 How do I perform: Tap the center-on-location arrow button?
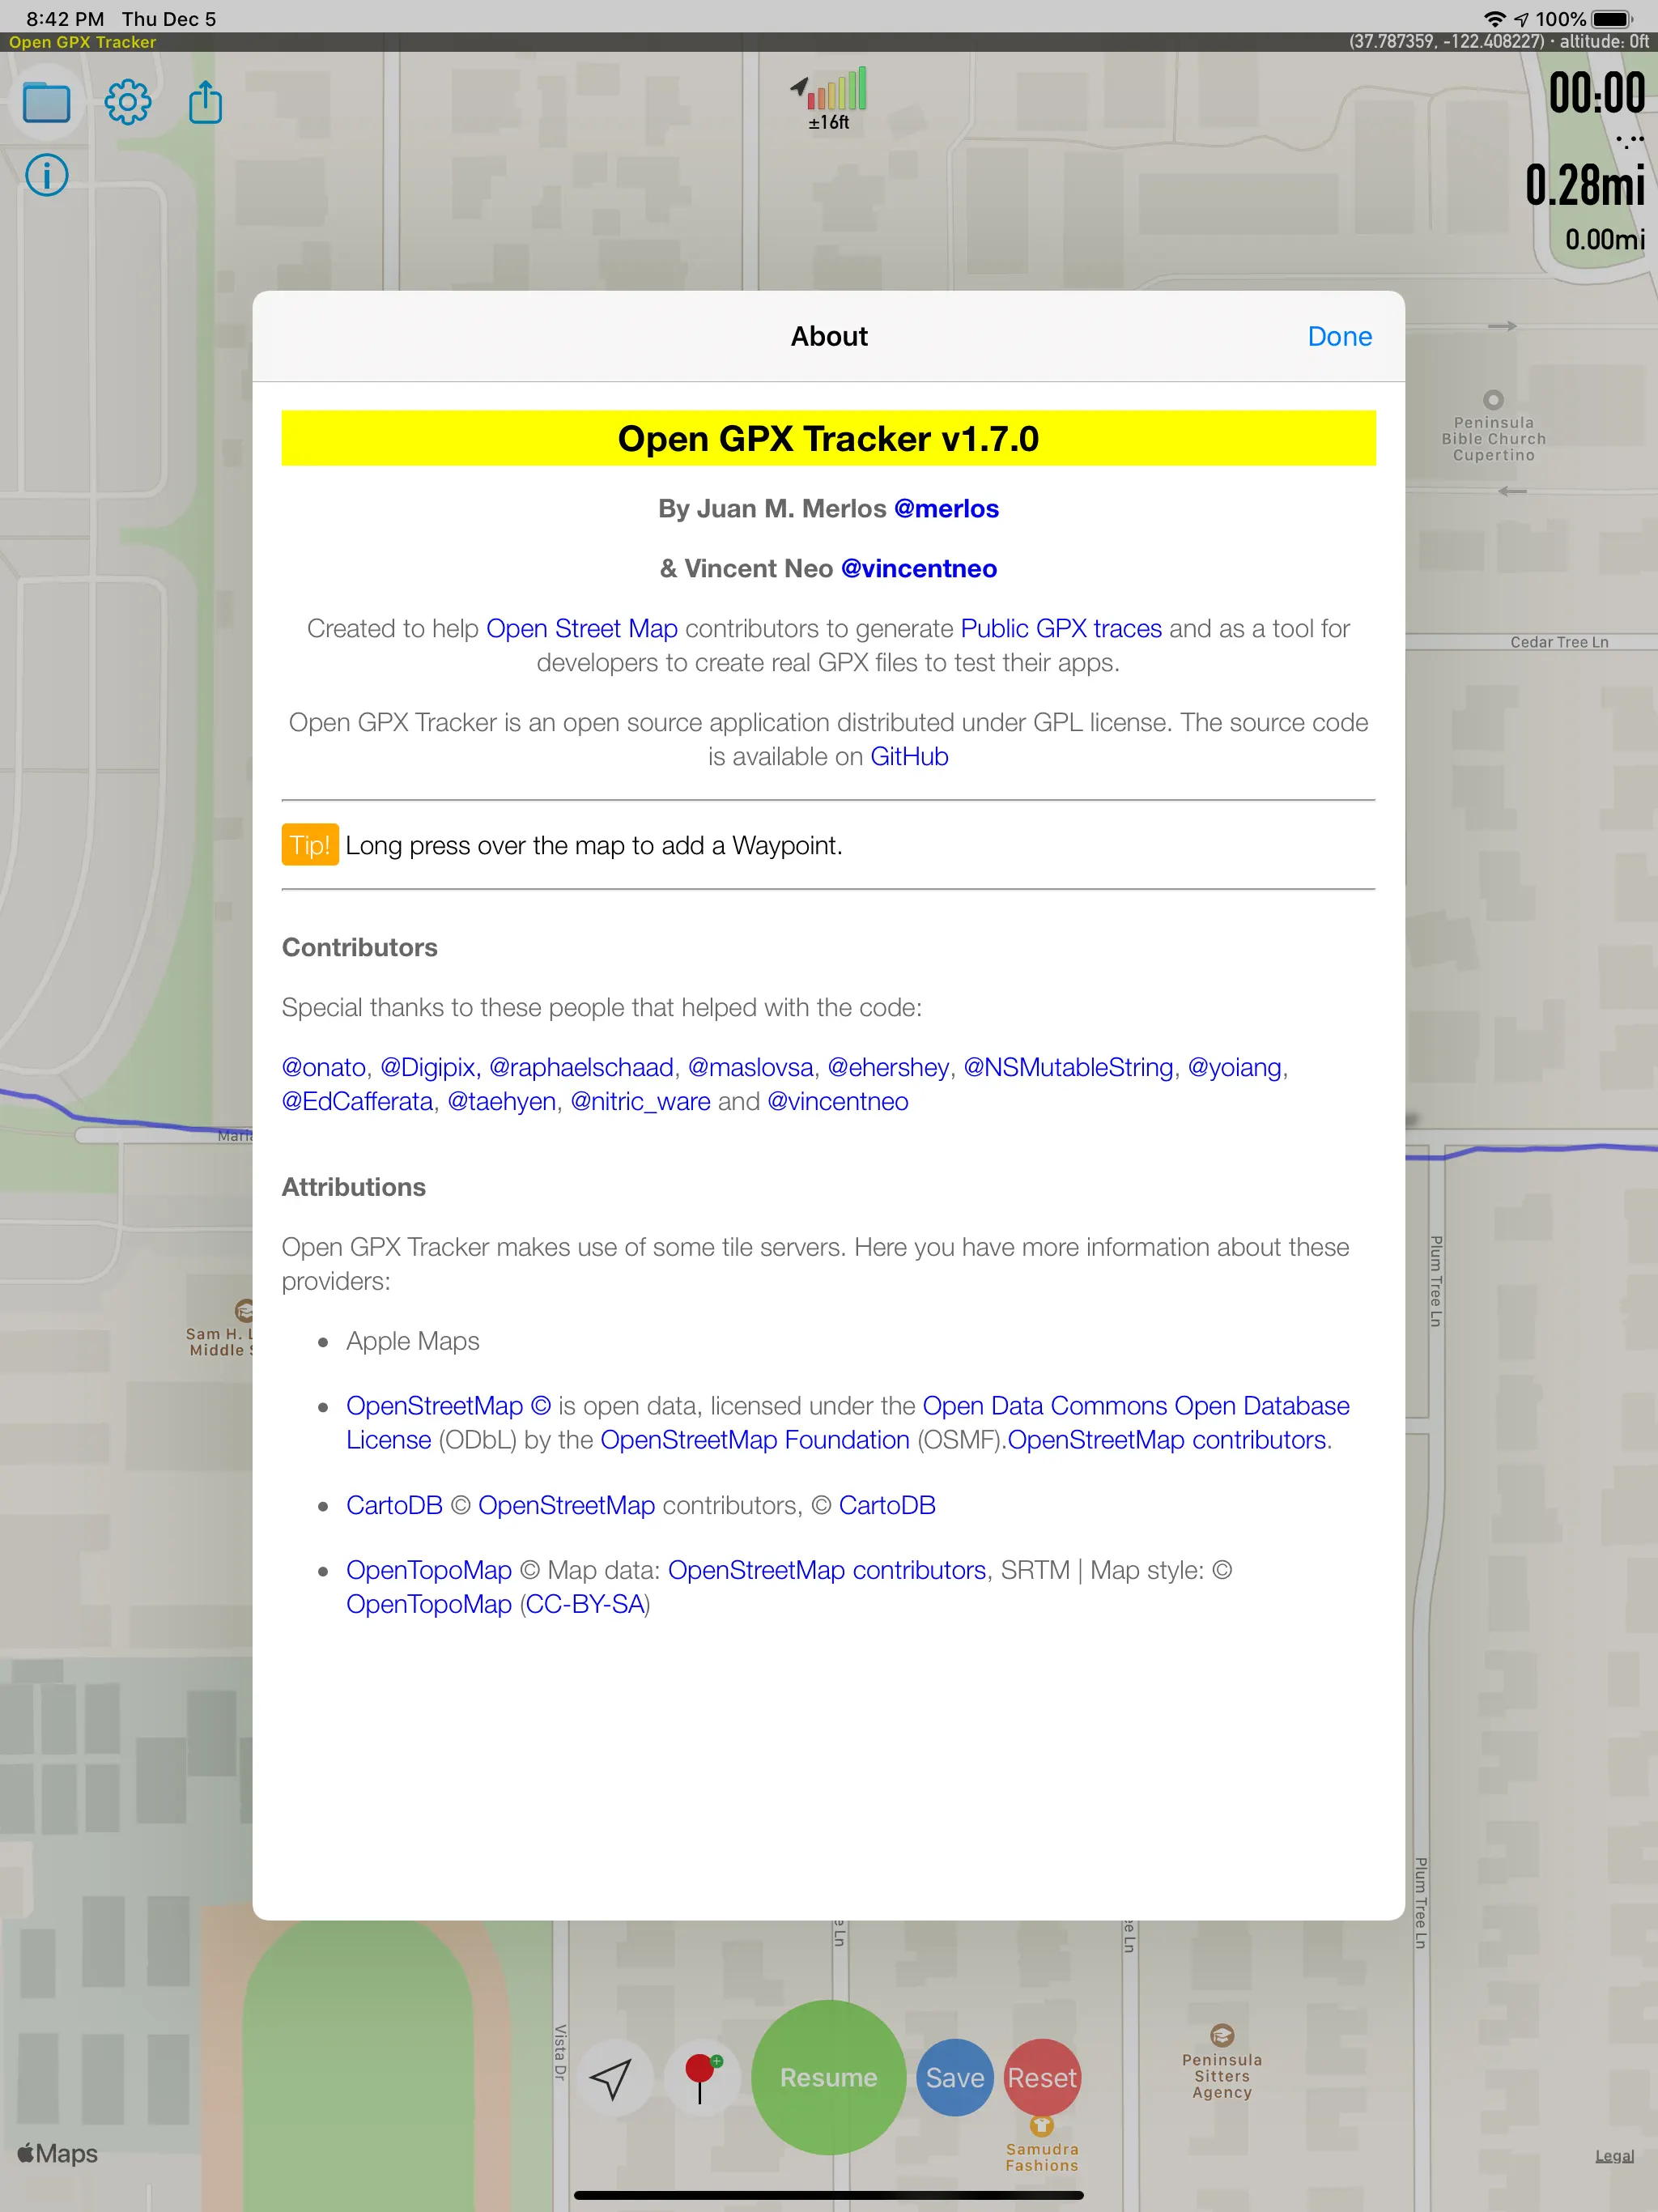point(611,2079)
